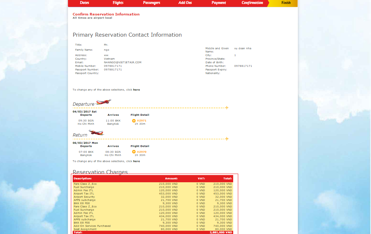Click the grand total '2,881,000 VND'
This screenshot has width=371, height=234.
click(221, 233)
